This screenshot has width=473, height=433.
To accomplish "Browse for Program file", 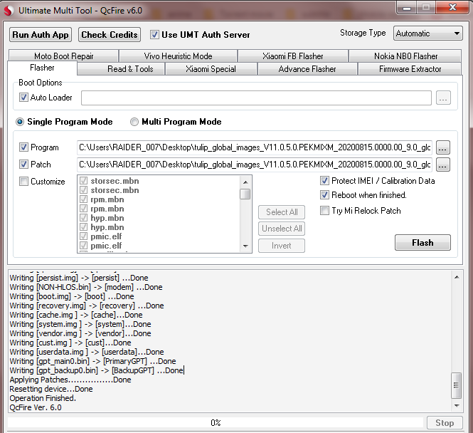I will pos(443,147).
